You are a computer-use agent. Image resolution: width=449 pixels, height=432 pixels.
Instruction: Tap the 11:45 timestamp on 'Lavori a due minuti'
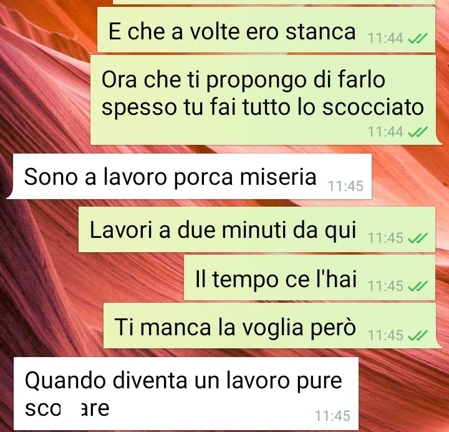385,238
